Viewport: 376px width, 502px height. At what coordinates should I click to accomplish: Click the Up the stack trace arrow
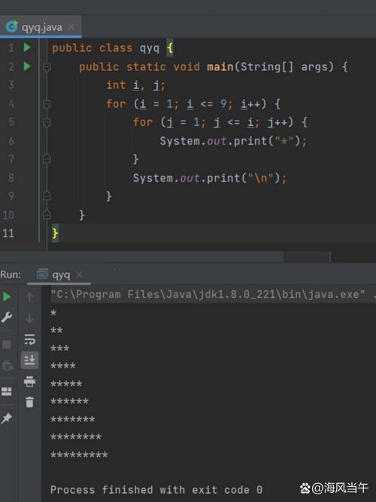(29, 297)
